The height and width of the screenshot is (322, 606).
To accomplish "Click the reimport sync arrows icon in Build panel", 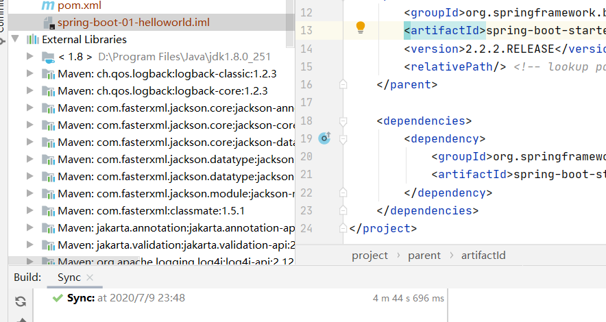I will (21, 301).
